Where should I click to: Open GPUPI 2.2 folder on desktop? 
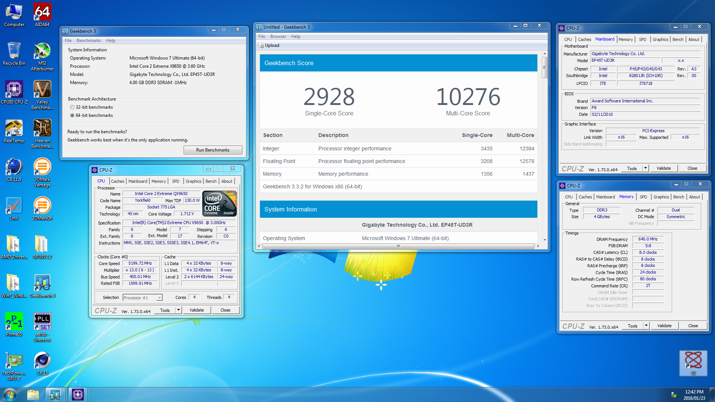pyautogui.click(x=42, y=248)
